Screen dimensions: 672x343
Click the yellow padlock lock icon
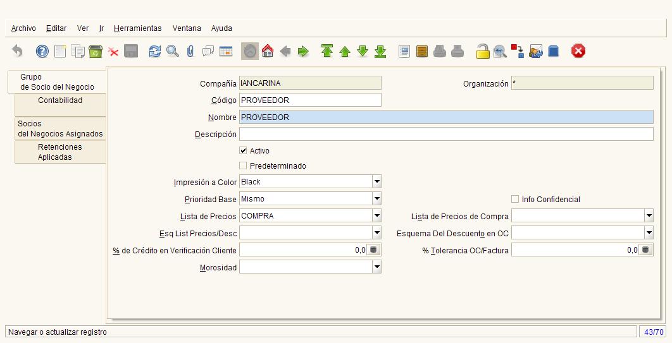point(483,51)
